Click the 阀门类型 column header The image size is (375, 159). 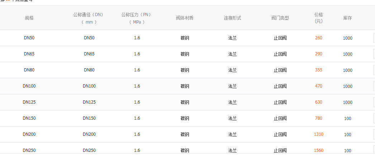280,18
